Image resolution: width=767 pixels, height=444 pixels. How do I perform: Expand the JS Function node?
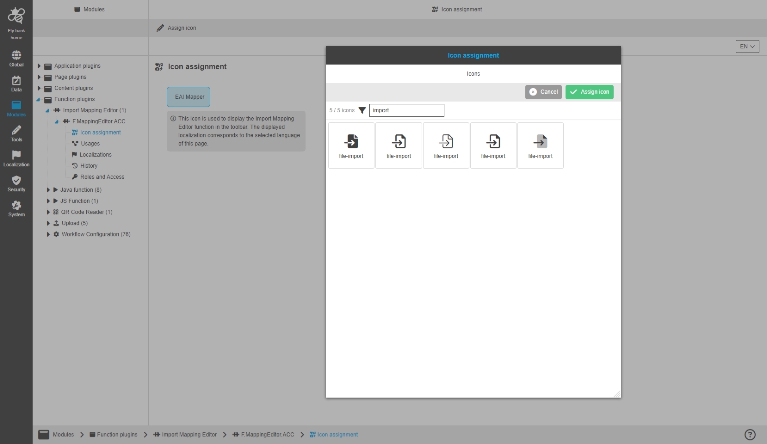[48, 201]
